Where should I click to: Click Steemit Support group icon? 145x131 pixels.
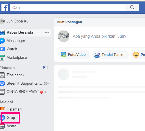[2, 83]
